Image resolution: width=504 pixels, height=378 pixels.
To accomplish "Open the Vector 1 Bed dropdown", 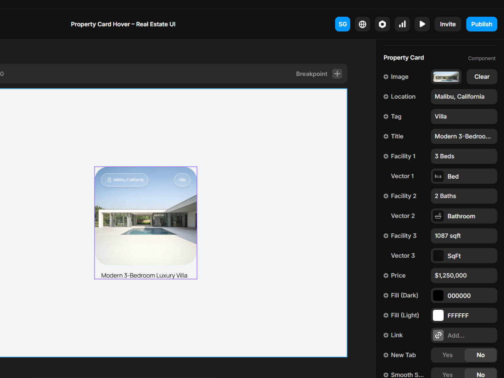I will (464, 176).
